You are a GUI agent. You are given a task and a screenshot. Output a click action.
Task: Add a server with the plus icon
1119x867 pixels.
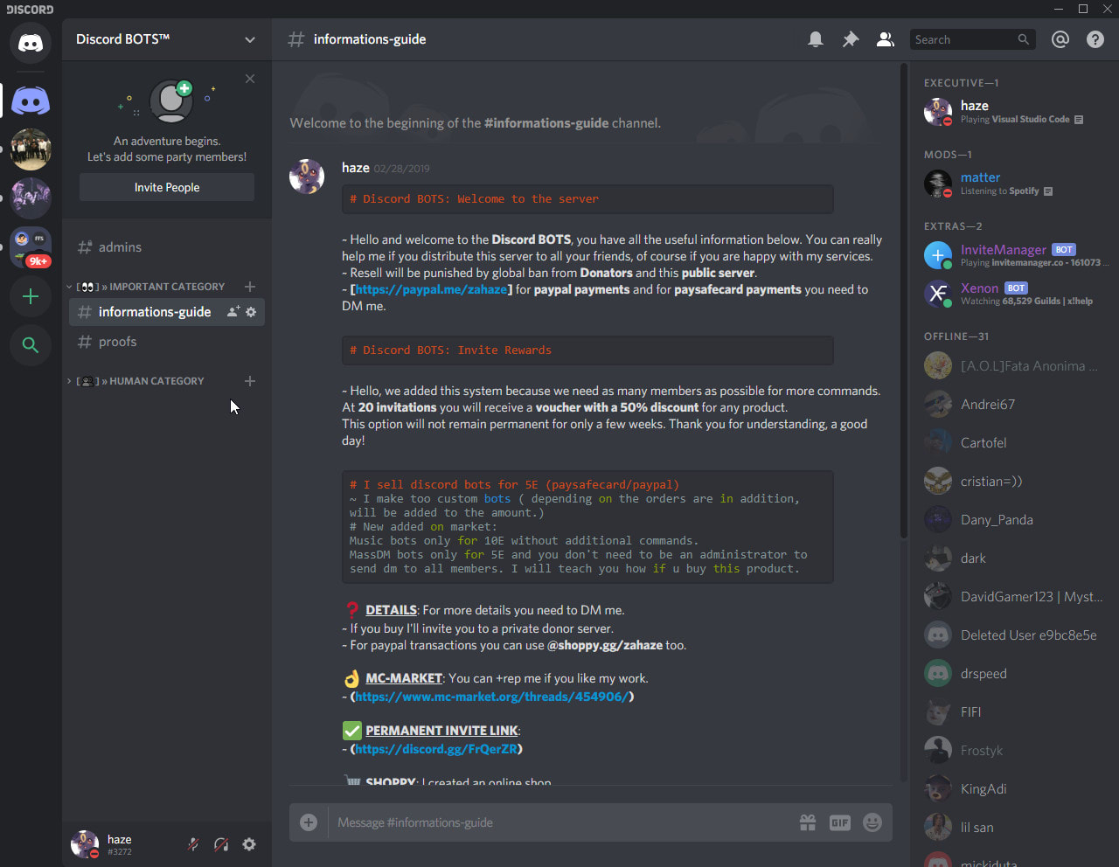point(31,296)
